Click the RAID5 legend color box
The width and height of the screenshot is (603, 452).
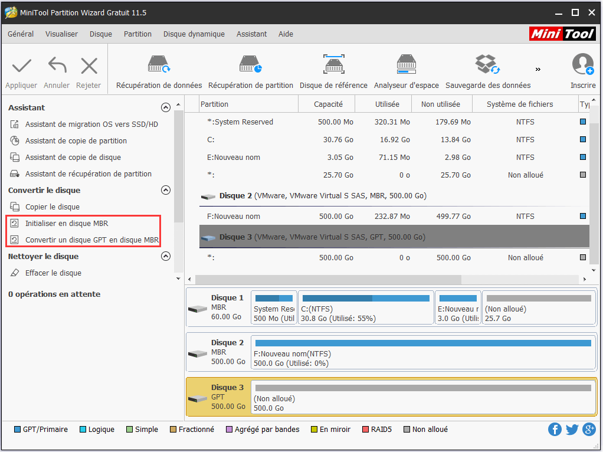365,430
